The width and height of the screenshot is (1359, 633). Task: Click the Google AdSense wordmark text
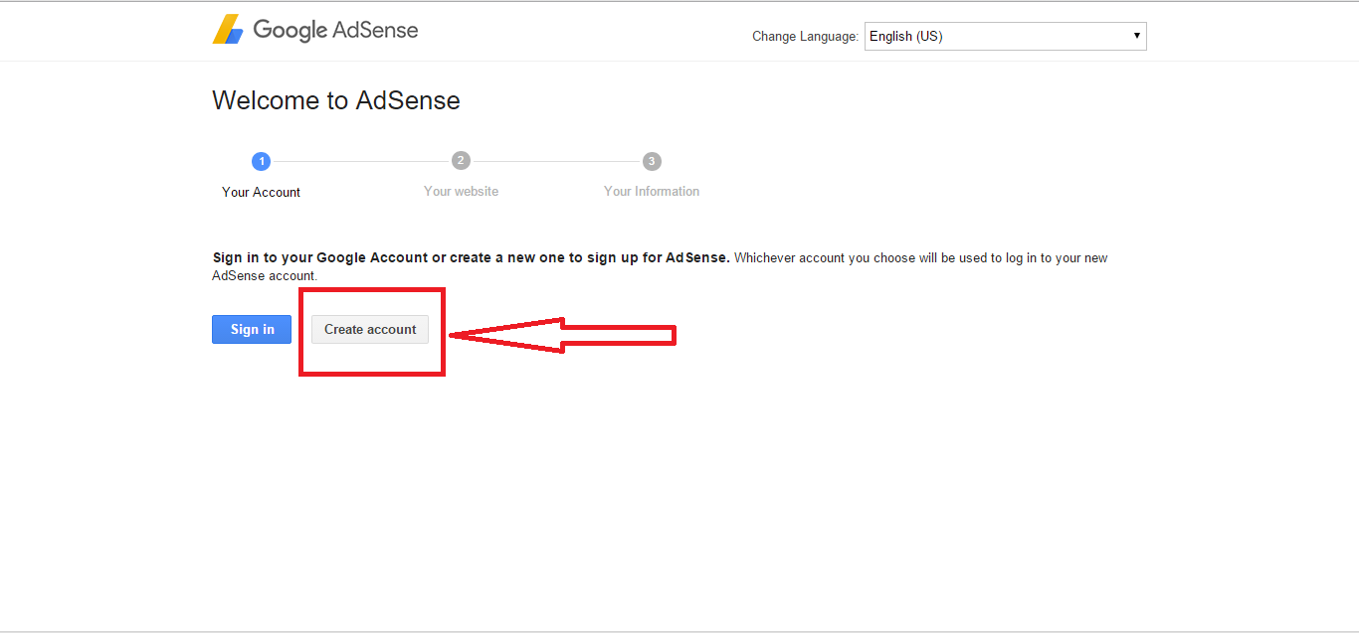pos(335,30)
